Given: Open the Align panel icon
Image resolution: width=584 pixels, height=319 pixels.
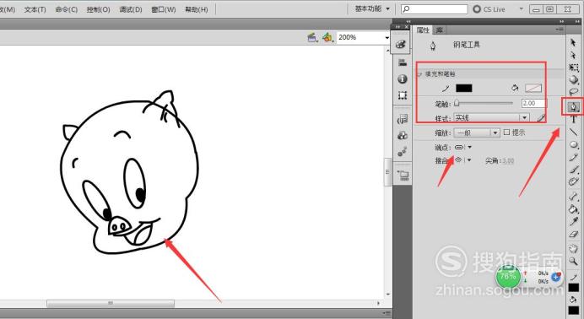Looking at the screenshot, I should click(x=403, y=62).
